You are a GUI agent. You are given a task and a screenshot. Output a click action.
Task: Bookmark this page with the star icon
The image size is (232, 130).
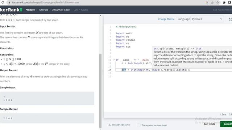tap(217, 3)
